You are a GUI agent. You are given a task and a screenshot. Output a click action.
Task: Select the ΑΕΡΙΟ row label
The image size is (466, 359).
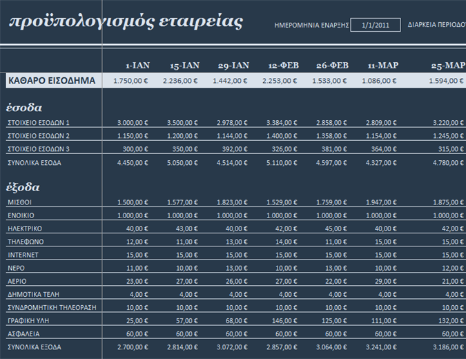tap(17, 281)
